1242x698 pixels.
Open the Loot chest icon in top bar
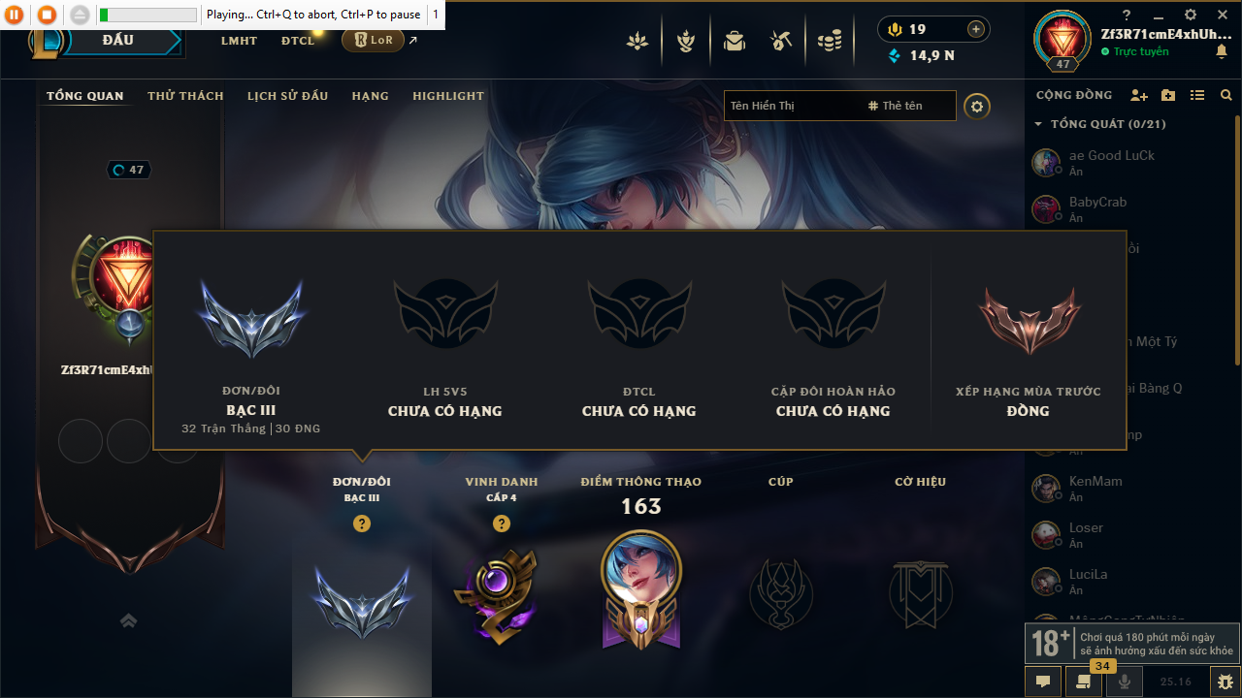[x=781, y=41]
